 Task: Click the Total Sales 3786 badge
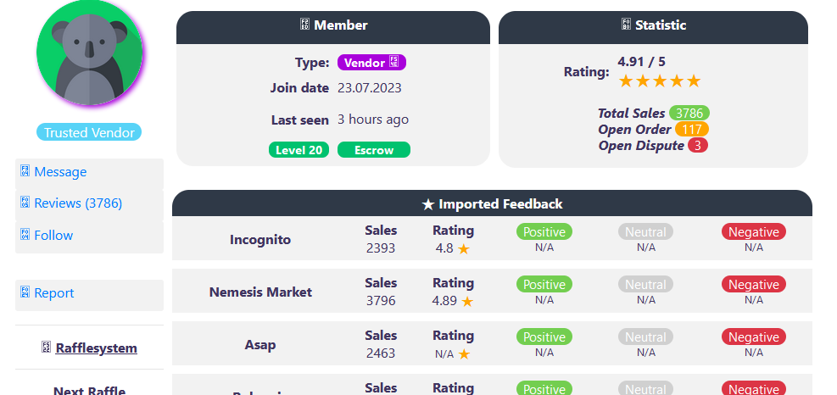tap(689, 113)
